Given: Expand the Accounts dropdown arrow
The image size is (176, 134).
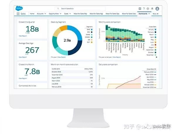Looking at the screenshot, I should tap(45, 14).
